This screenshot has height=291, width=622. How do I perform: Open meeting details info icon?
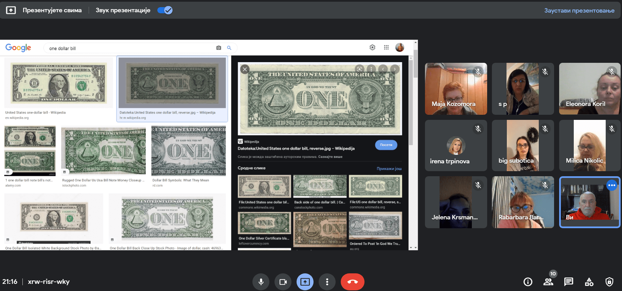click(x=528, y=282)
